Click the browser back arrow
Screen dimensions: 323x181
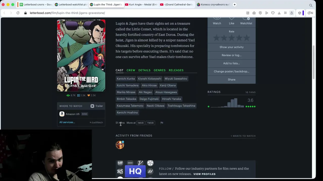[4, 13]
